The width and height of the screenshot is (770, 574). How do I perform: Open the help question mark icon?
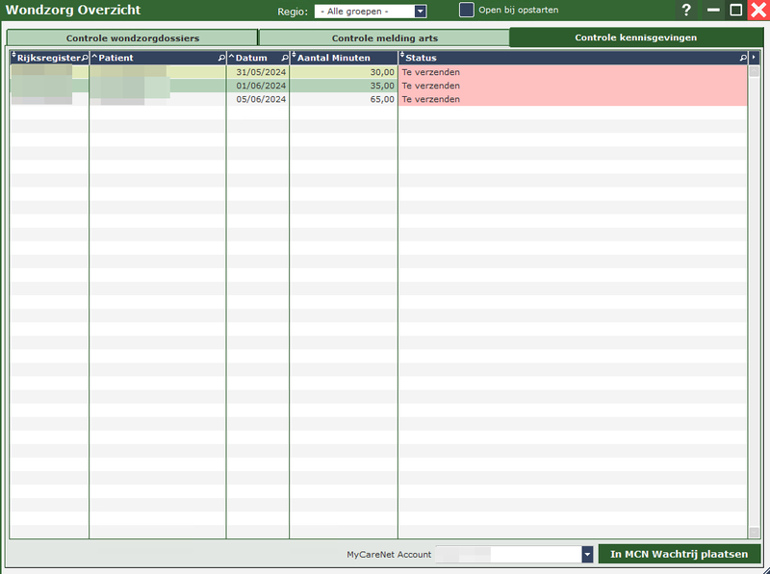point(686,10)
